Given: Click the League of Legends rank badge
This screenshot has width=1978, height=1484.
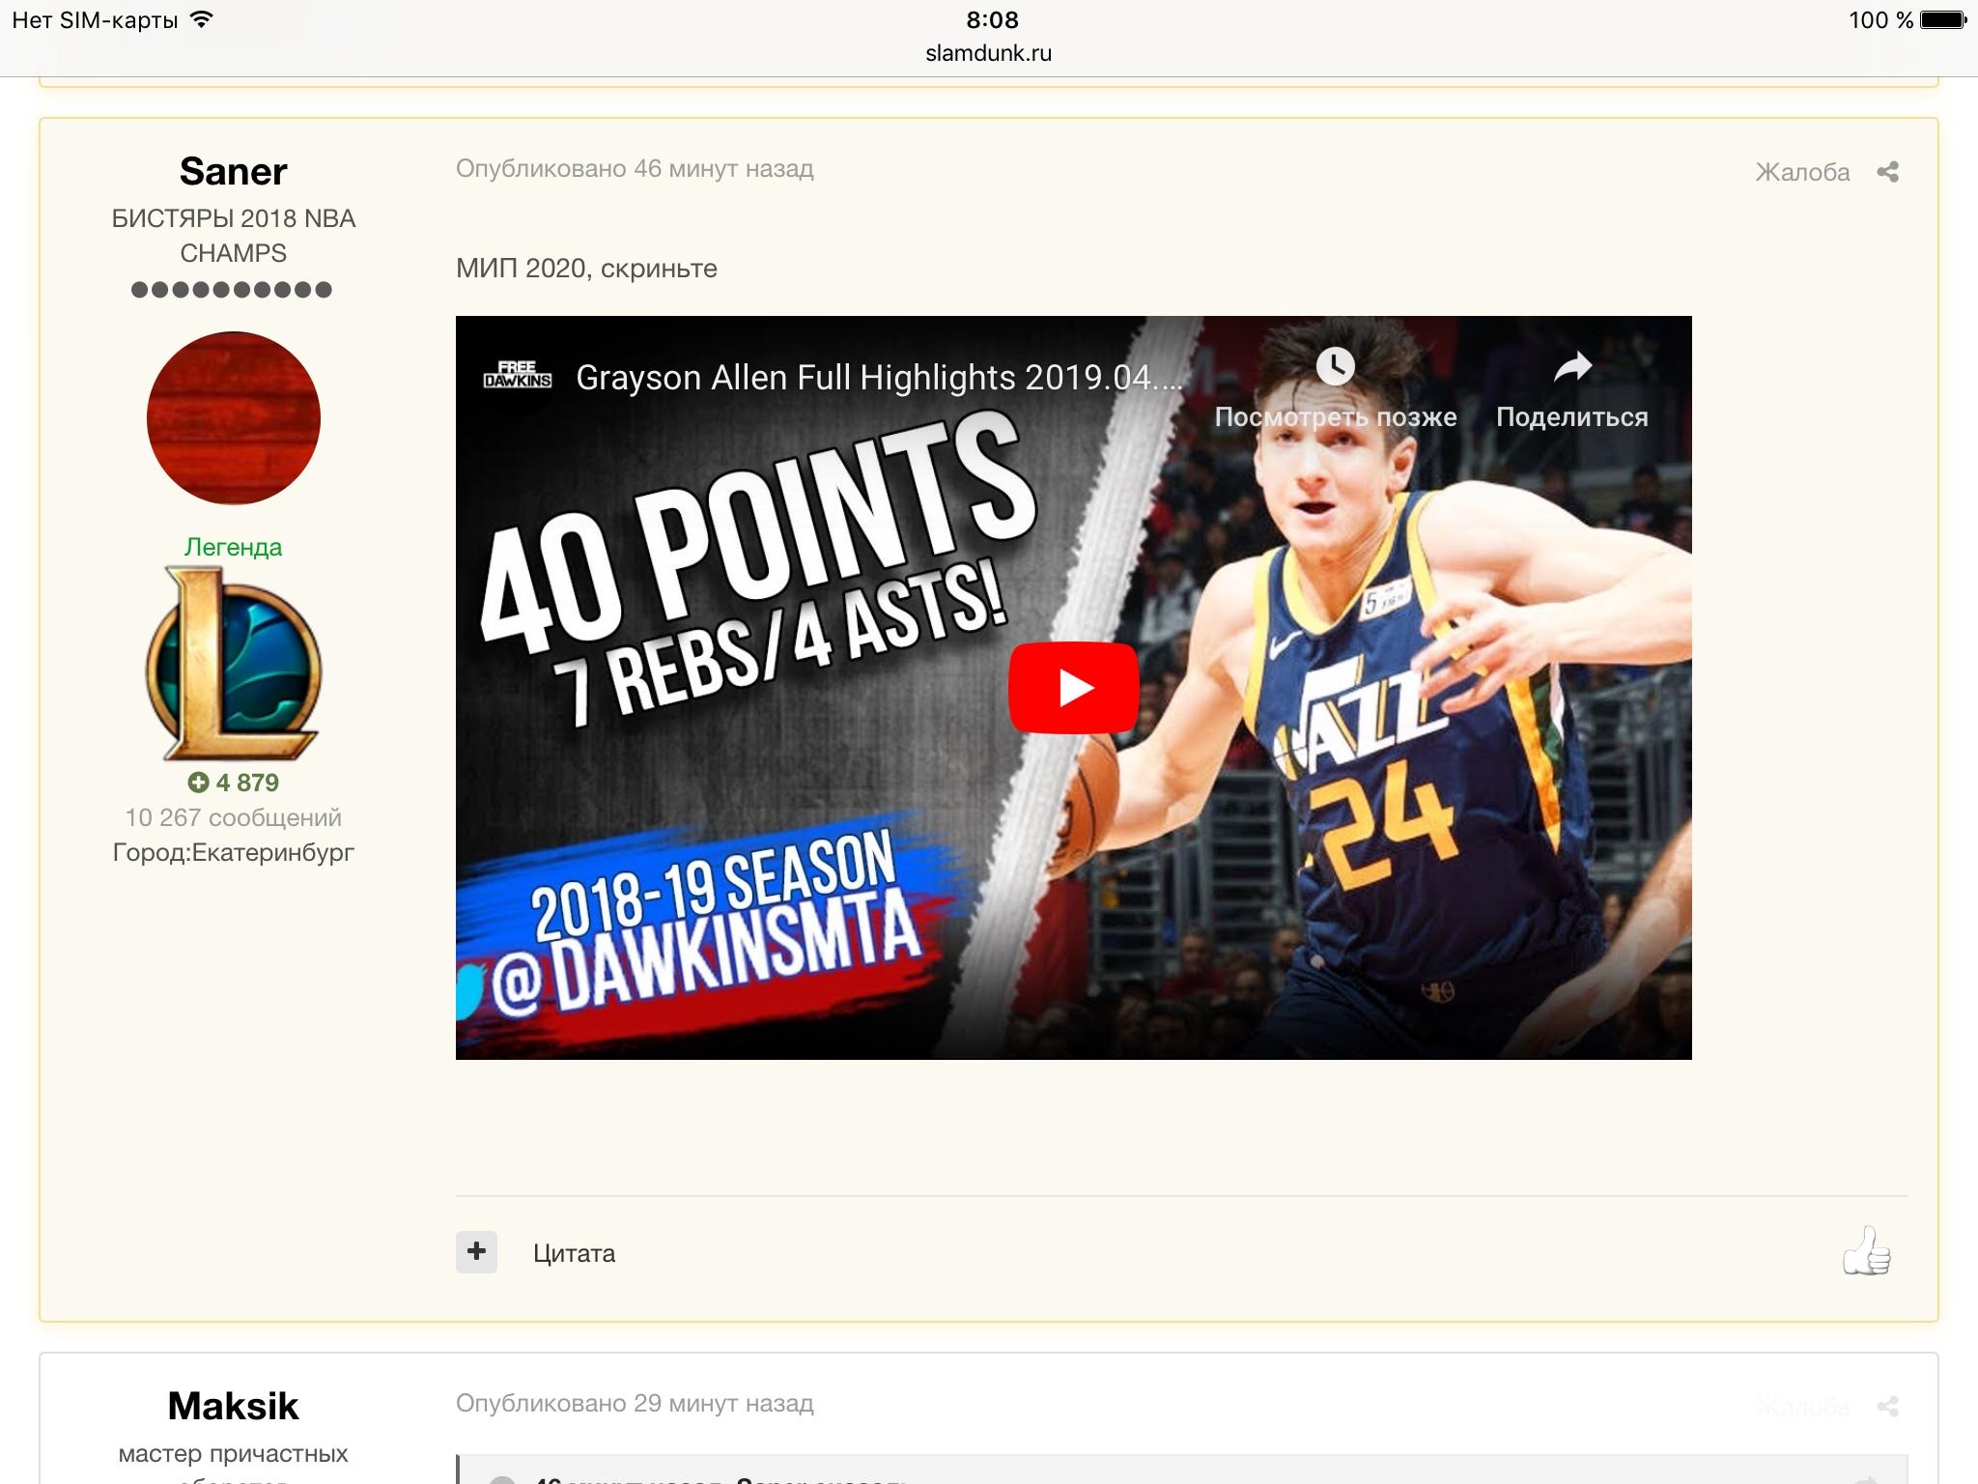Looking at the screenshot, I should point(234,665).
